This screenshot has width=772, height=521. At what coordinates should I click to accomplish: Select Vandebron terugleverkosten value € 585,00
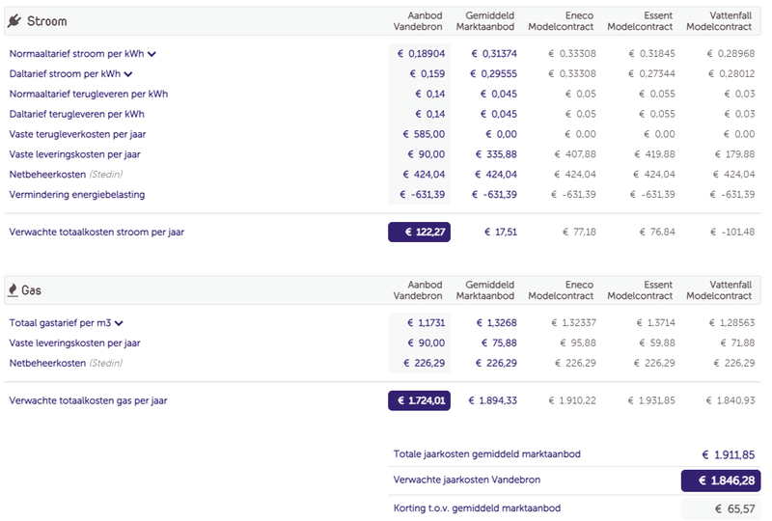[x=424, y=134]
